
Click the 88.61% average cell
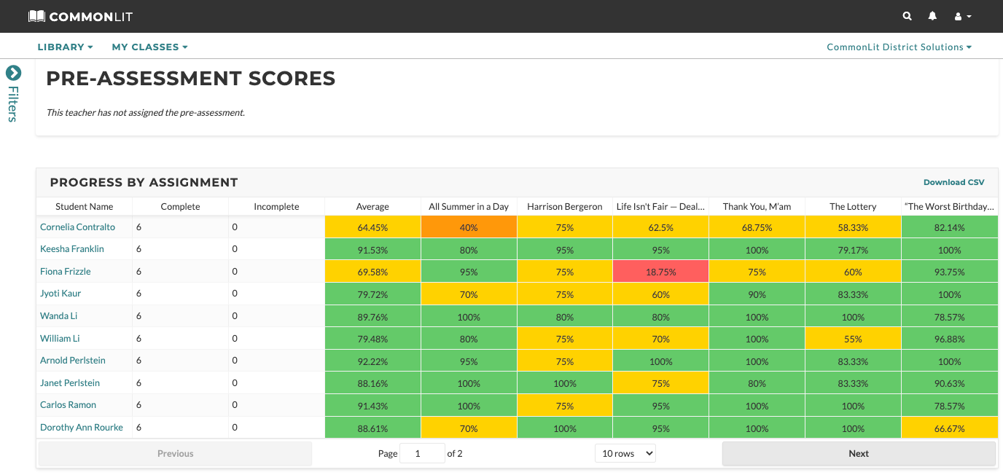372,428
